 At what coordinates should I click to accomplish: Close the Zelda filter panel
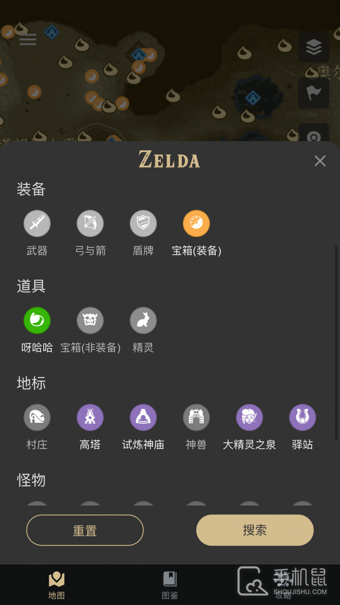320,161
